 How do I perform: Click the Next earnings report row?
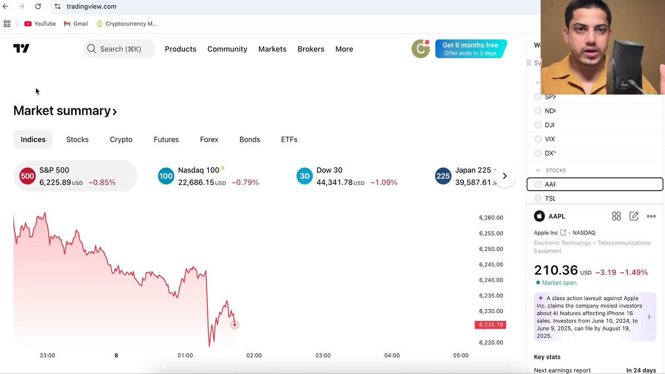tap(595, 370)
